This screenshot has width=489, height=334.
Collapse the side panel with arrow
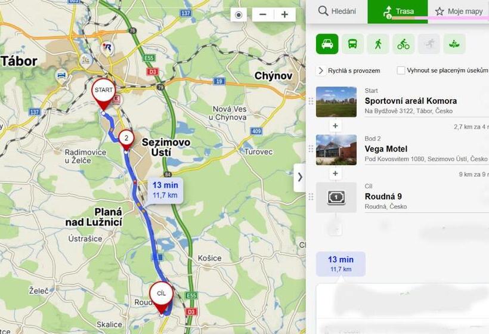tap(300, 177)
